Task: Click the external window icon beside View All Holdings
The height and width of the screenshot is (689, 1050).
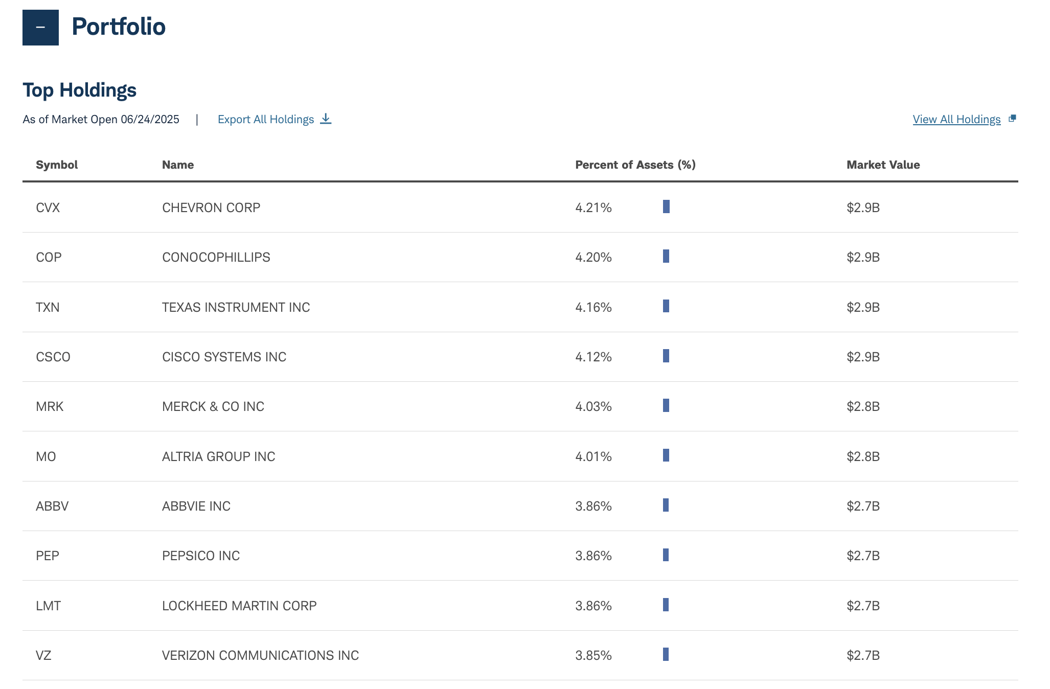Action: click(x=1012, y=119)
